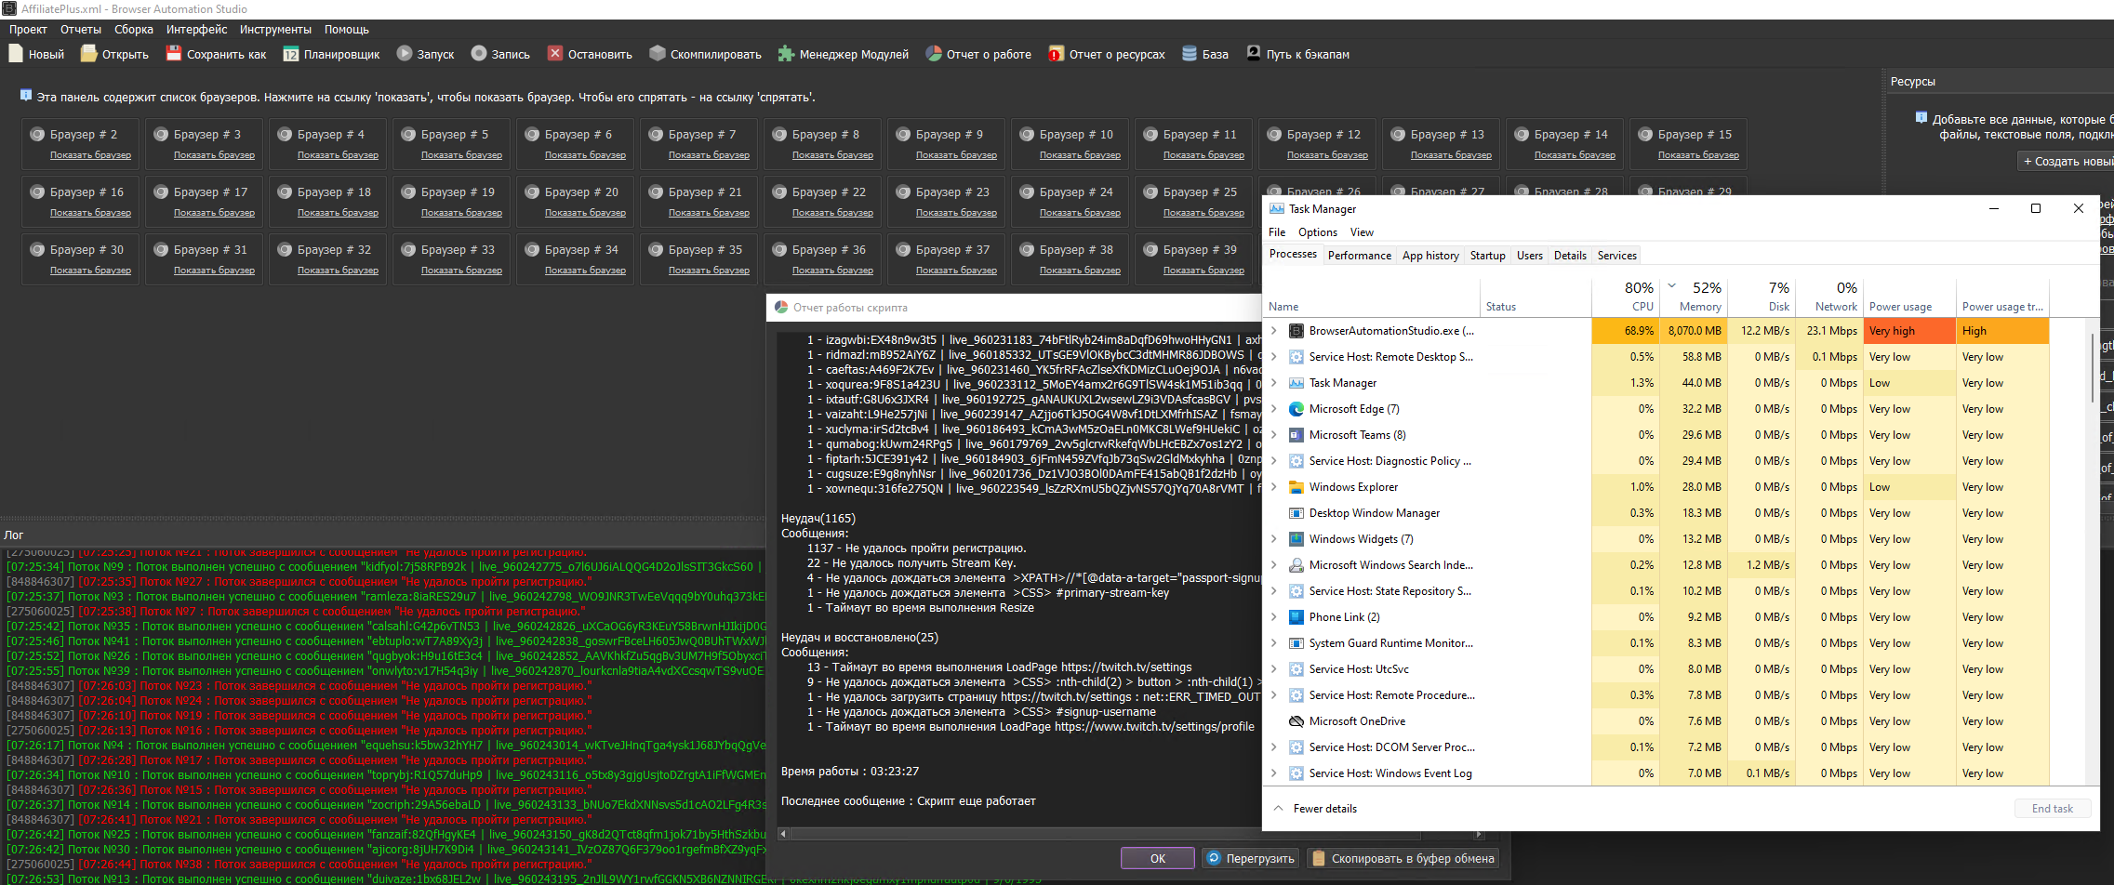Click the Открыть (Open) folder icon
2114x885 pixels.
tap(88, 54)
